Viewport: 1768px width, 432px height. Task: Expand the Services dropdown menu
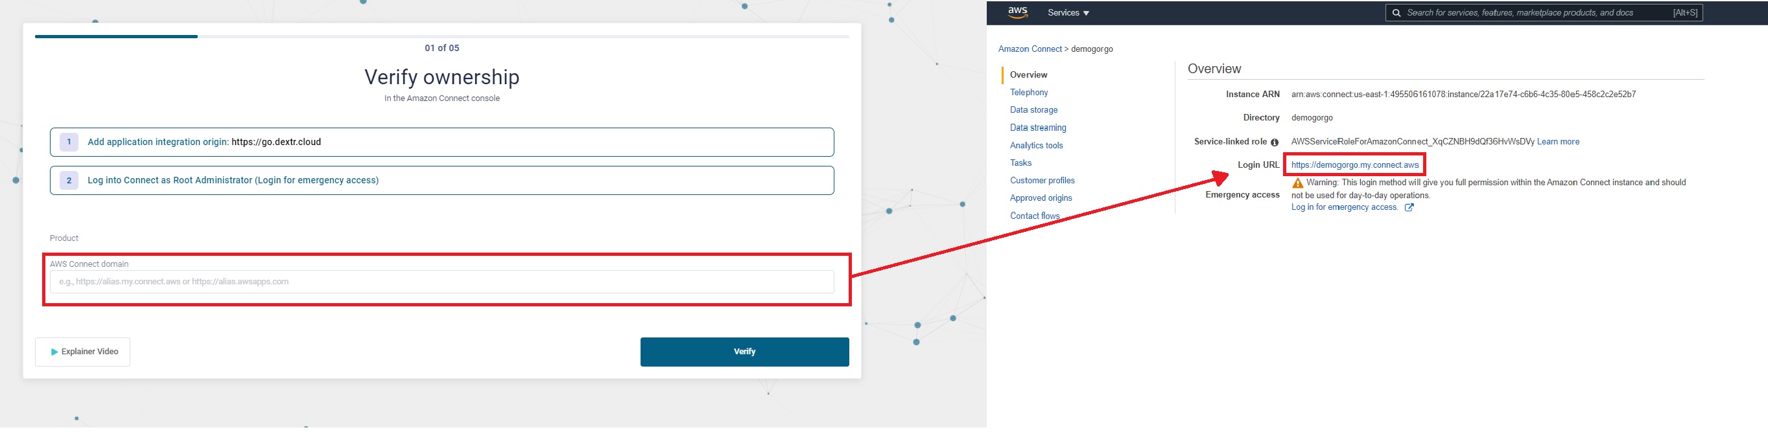coord(1068,12)
